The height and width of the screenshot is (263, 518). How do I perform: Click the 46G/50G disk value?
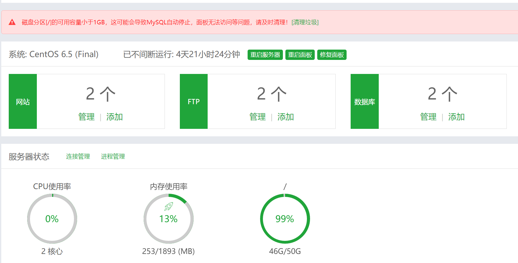[x=285, y=251]
